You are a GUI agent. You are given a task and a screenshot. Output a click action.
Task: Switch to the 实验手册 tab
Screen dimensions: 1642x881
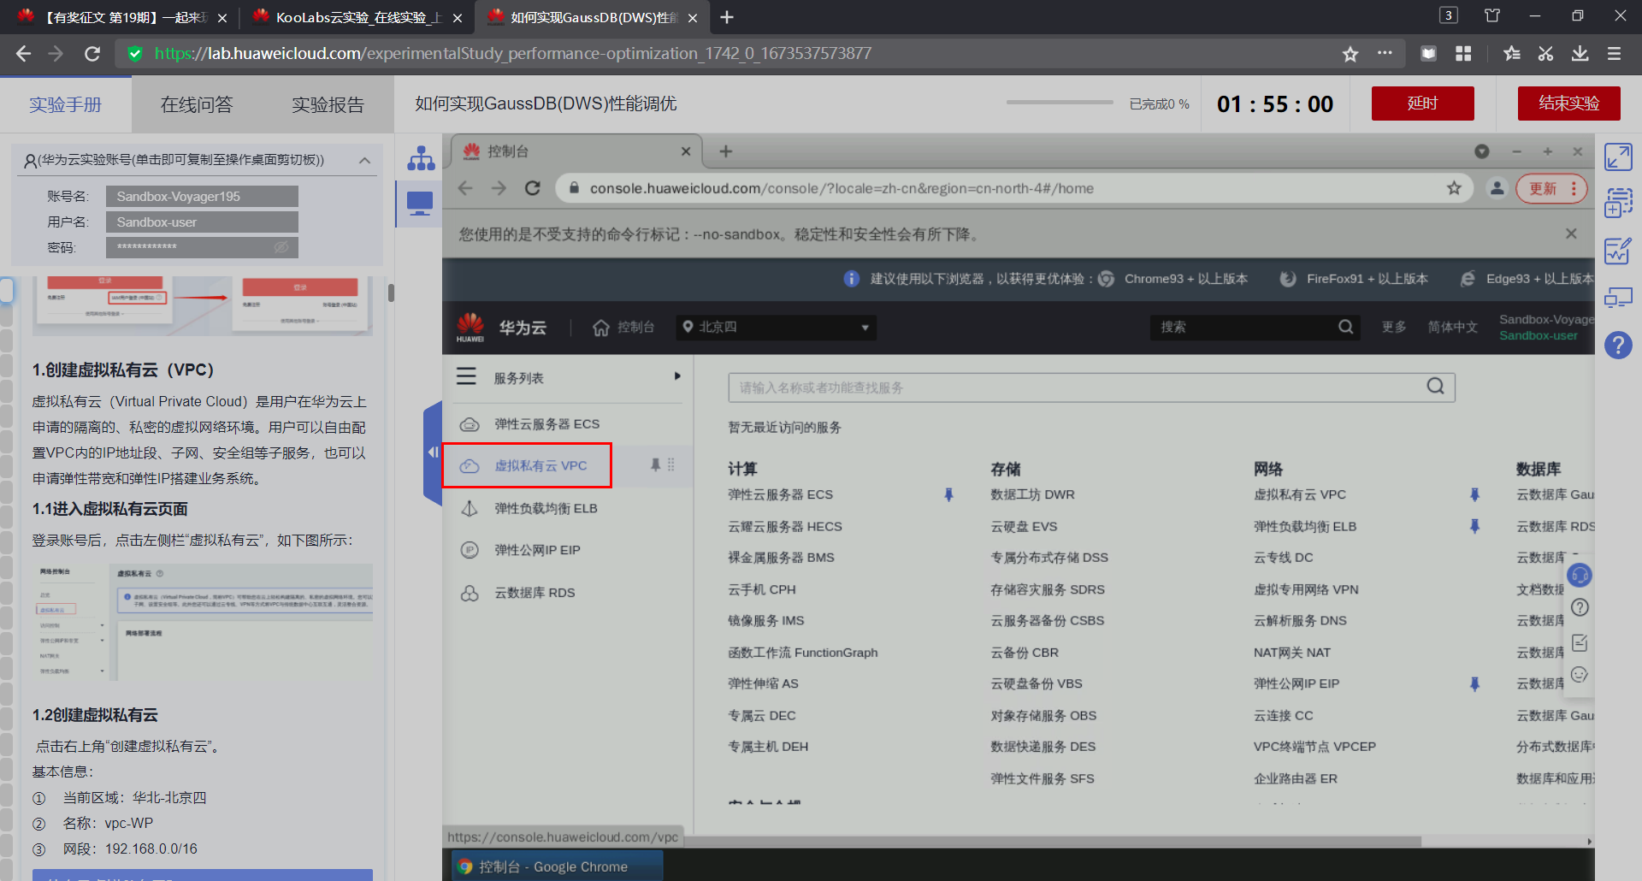pyautogui.click(x=66, y=104)
